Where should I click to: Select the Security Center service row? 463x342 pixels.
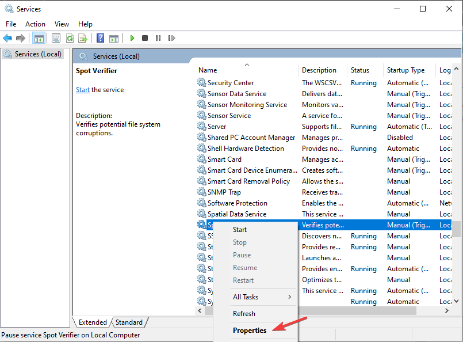(231, 83)
